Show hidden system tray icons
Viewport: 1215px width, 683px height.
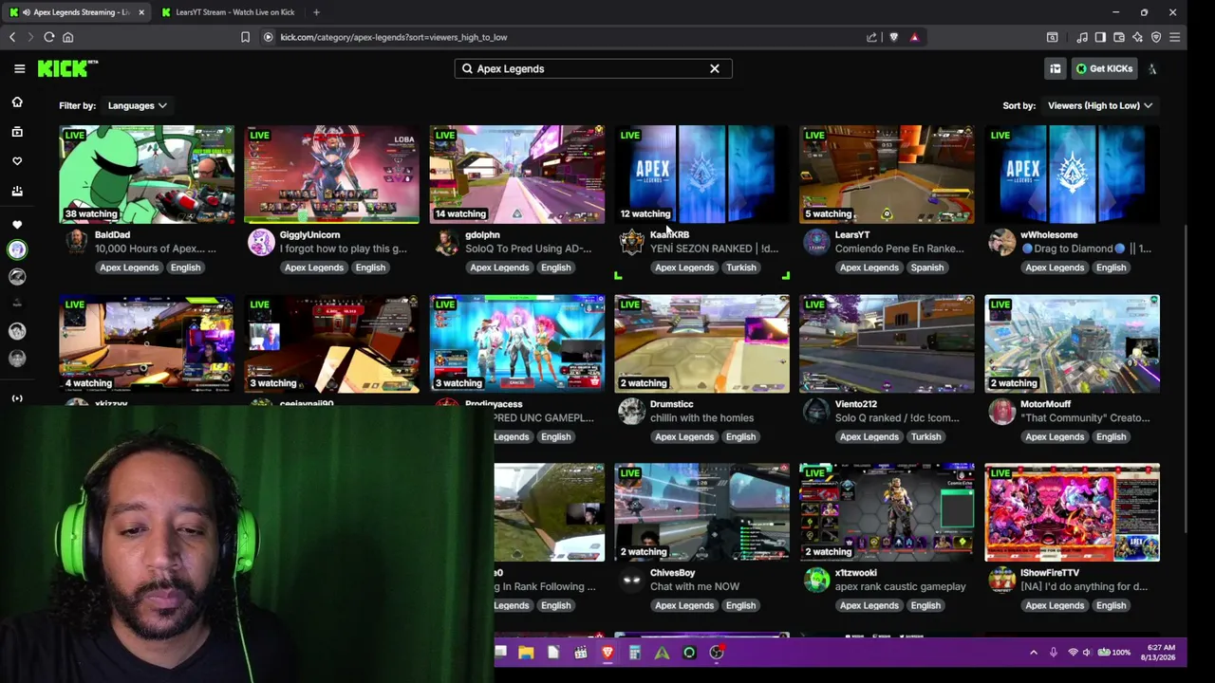tap(1034, 653)
